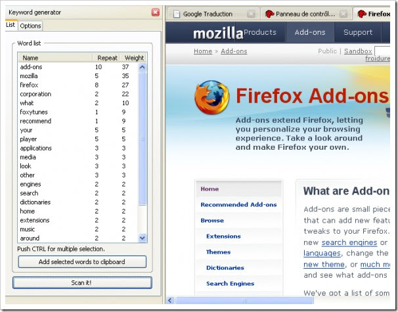Click Add selected words to clipboard

pyautogui.click(x=82, y=261)
